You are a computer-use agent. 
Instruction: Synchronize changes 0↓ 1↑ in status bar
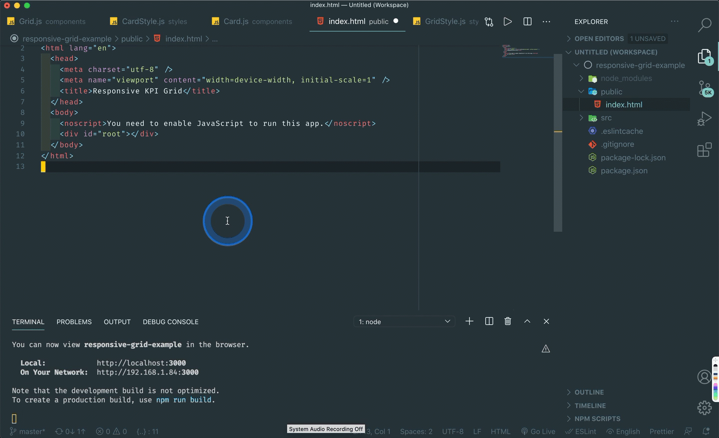(x=70, y=431)
